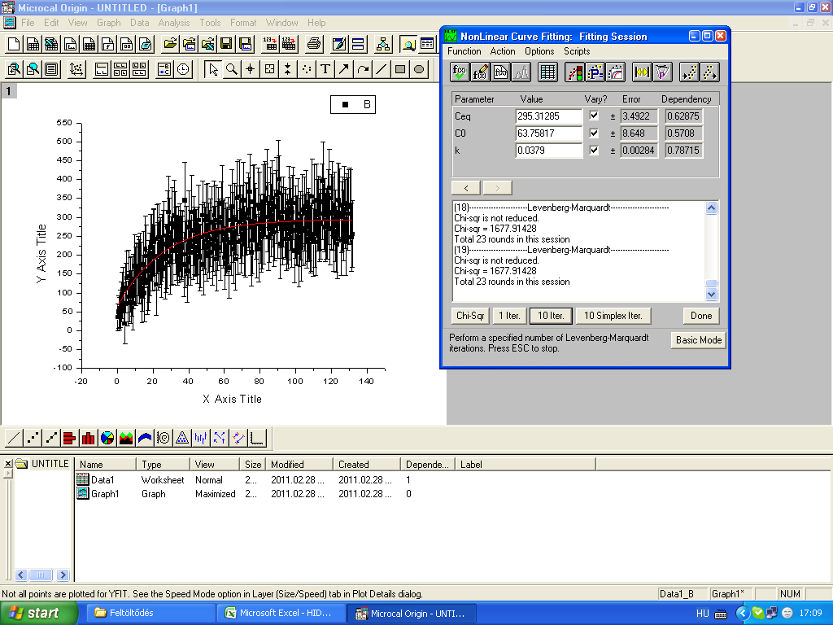This screenshot has width=833, height=625.
Task: Toggle the Vary checkbox for C0
Action: click(594, 133)
